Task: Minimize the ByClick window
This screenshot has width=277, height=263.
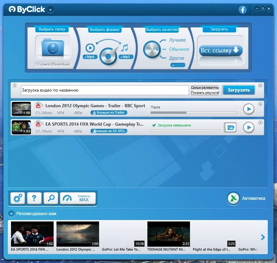Action: click(257, 8)
